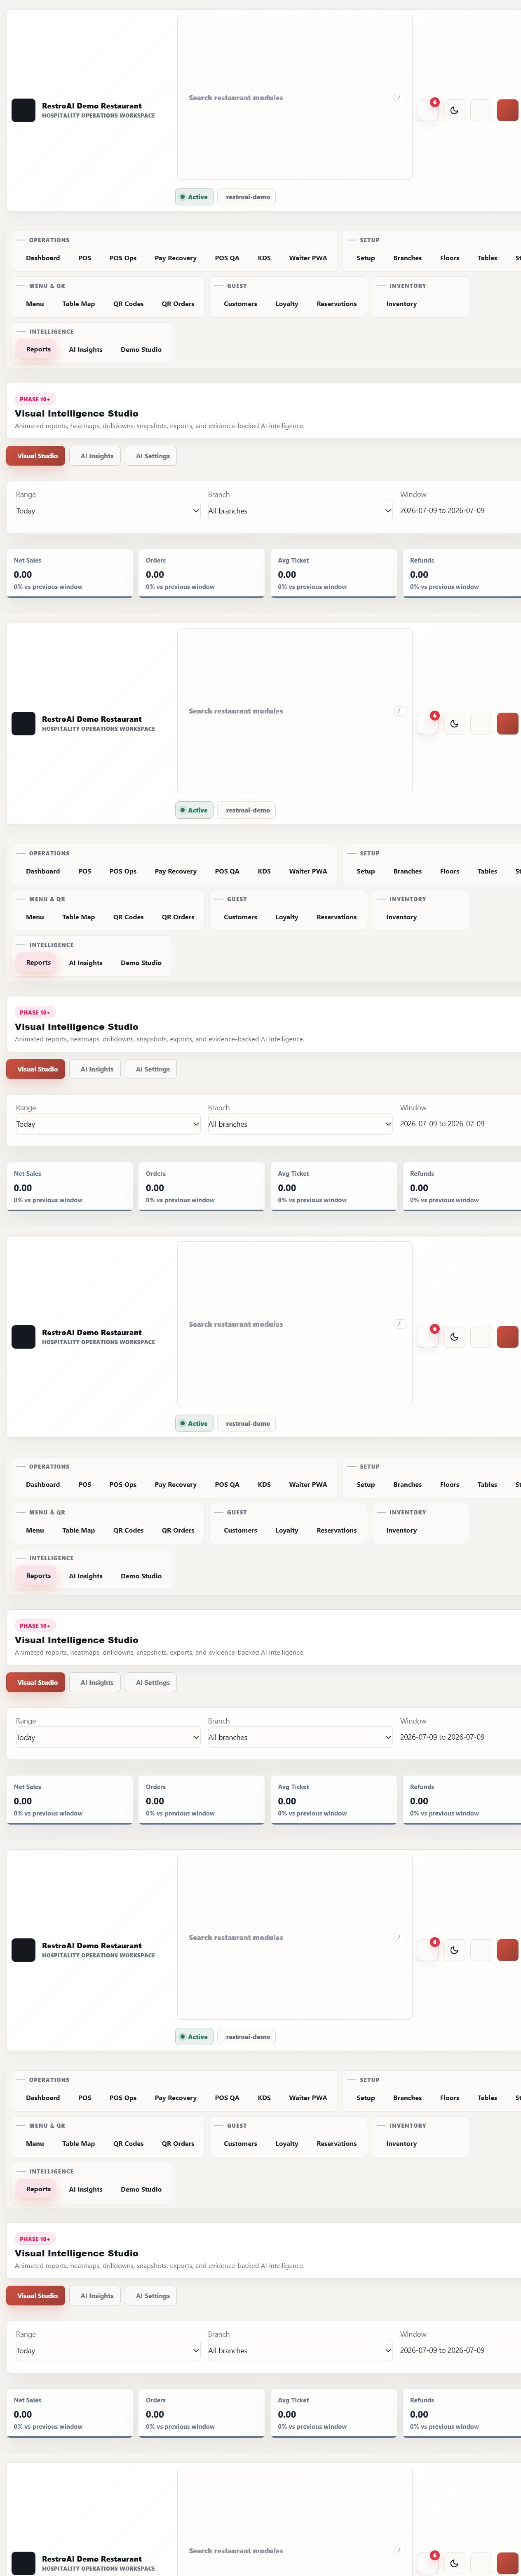The width and height of the screenshot is (521, 2576).
Task: Select Visual Studio tab in fourth studio section
Action: [36, 2295]
